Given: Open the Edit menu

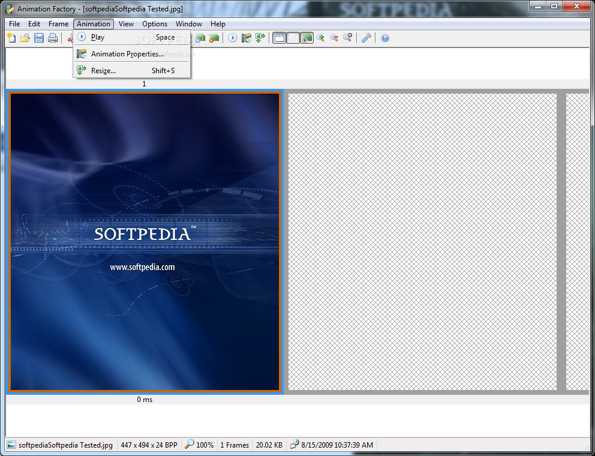Looking at the screenshot, I should pos(34,24).
